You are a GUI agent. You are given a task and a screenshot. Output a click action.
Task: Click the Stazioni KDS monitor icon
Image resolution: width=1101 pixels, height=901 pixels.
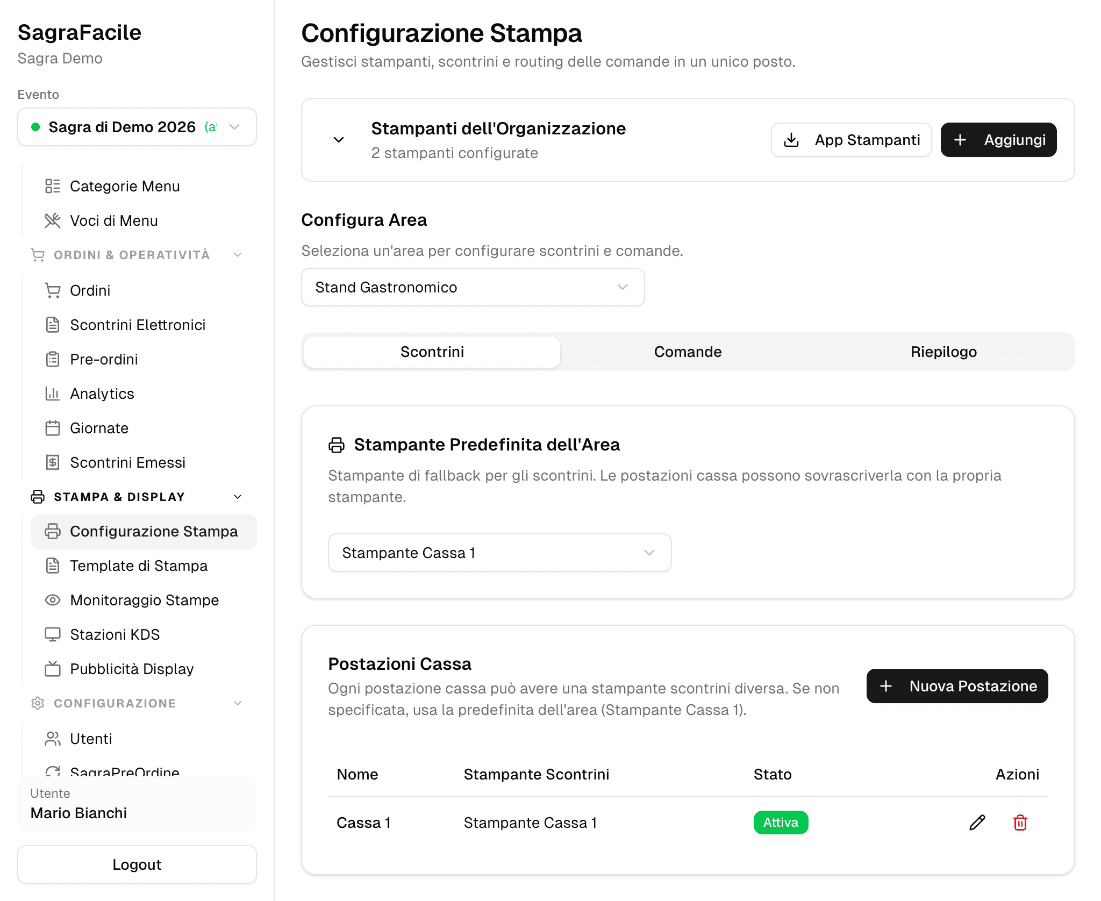(53, 634)
